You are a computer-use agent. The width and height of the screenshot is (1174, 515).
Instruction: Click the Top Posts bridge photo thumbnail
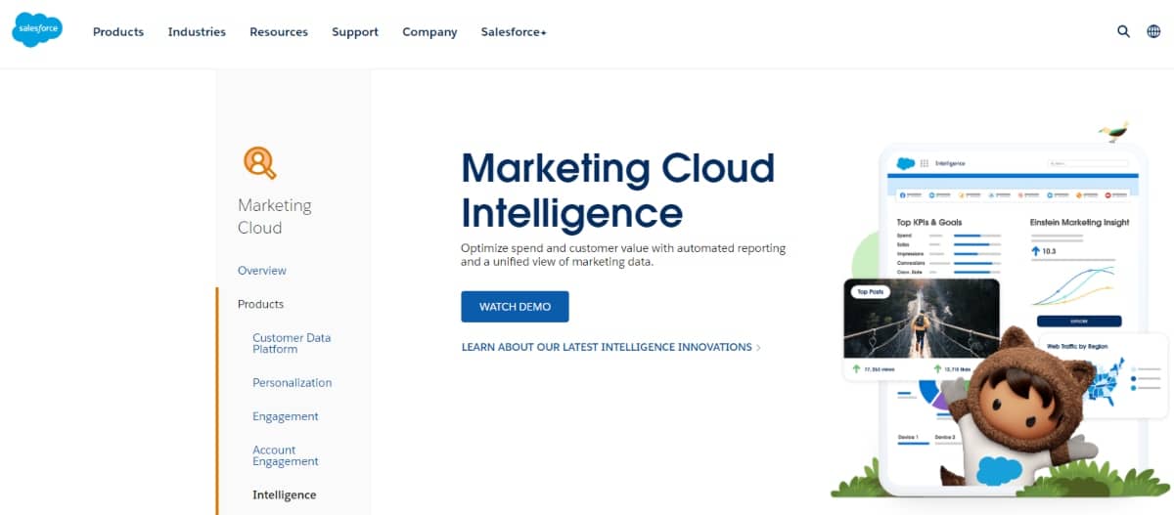click(922, 319)
